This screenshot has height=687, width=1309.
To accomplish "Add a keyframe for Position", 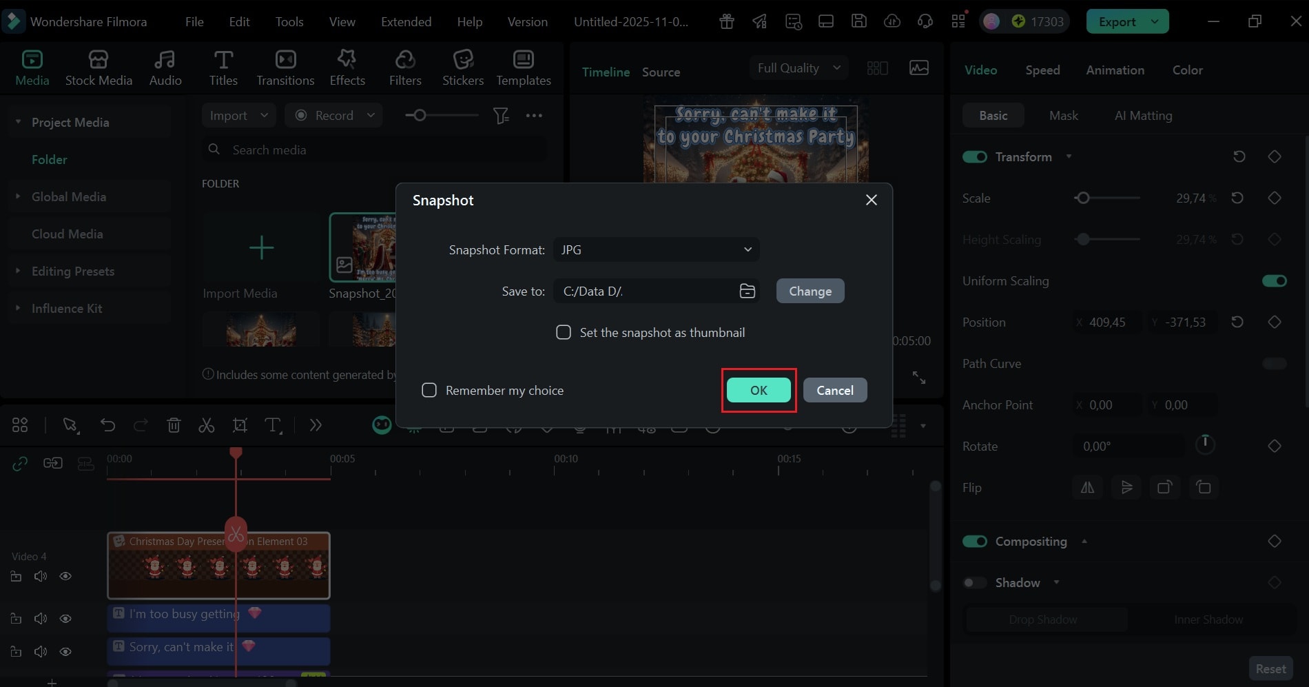I will 1275,322.
